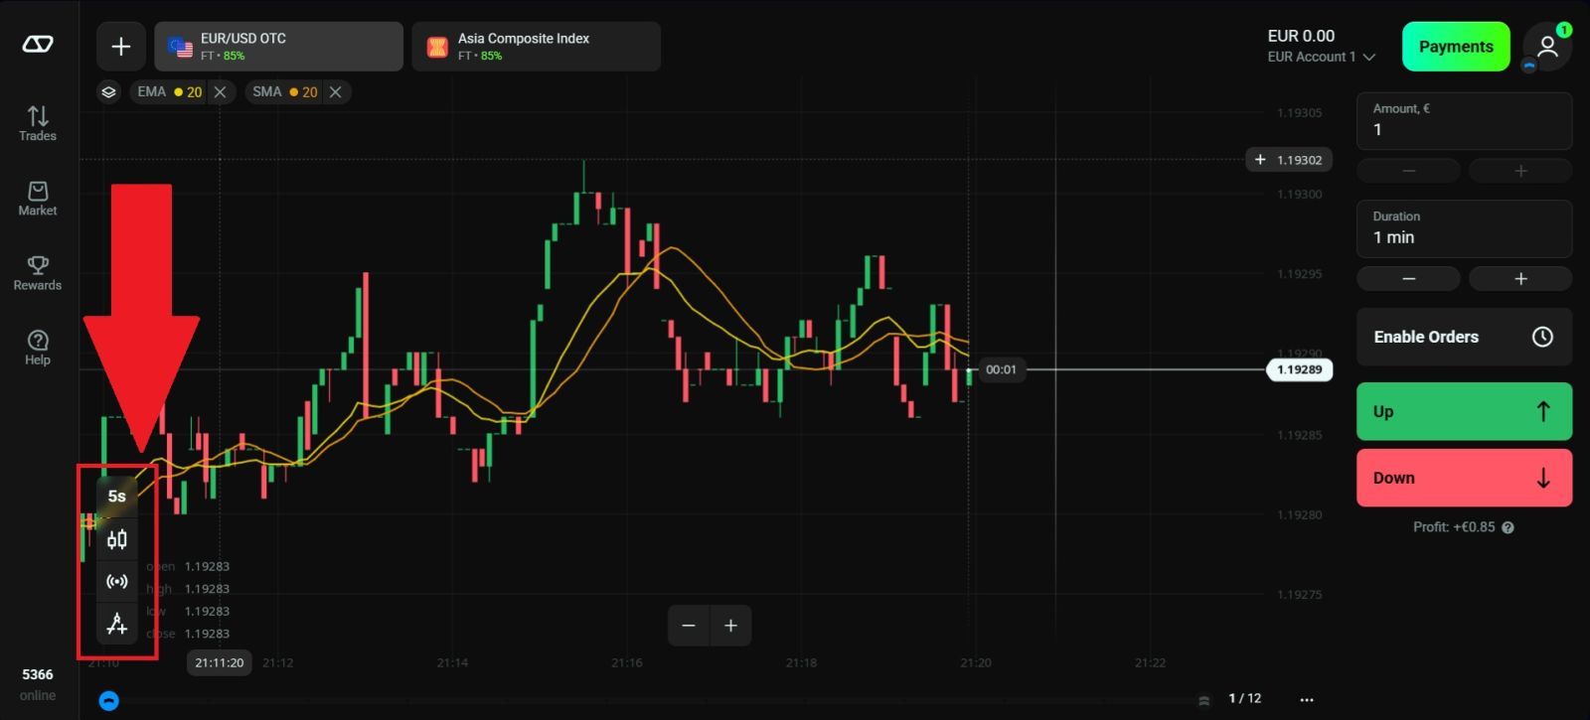Click the indicators layers icon

[108, 92]
